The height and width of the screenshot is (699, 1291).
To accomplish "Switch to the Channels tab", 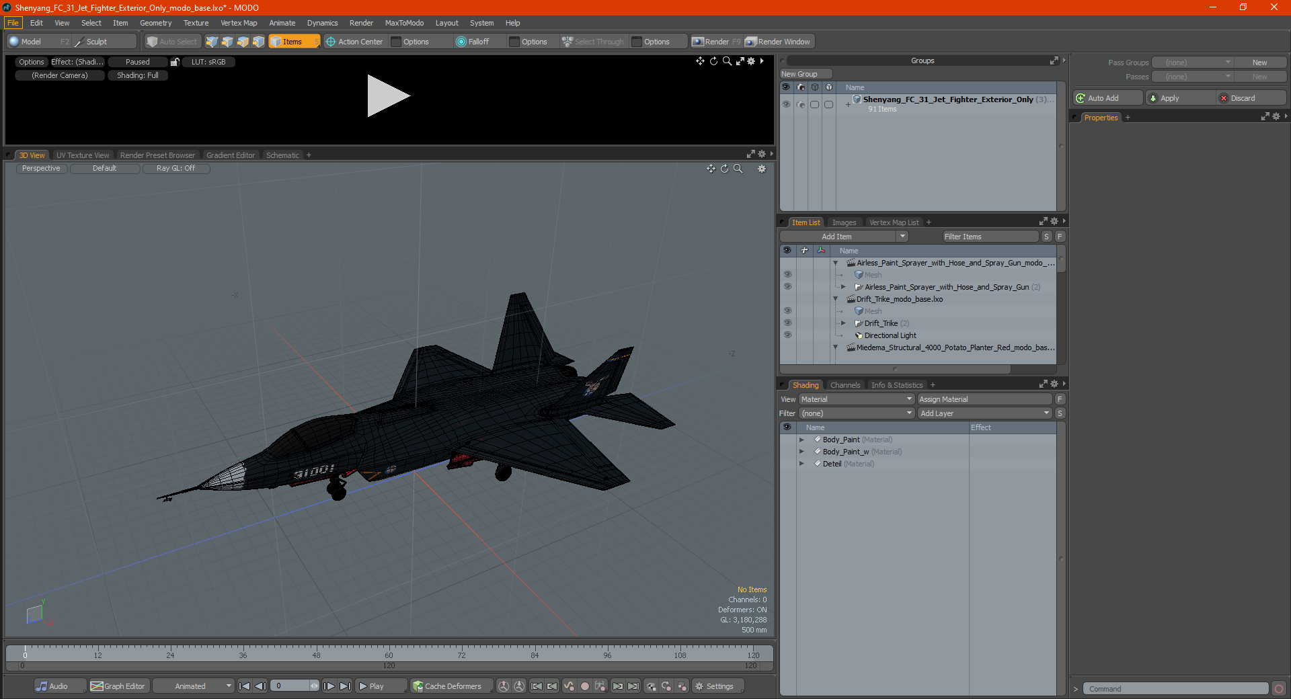I will click(x=845, y=385).
